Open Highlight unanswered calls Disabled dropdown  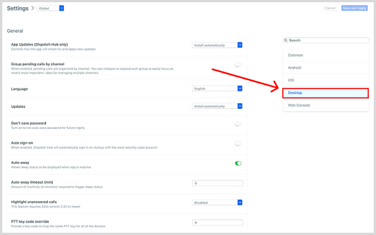(217, 202)
